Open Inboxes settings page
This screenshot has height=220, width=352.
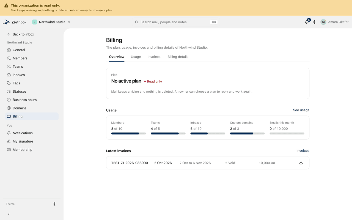pos(32,75)
